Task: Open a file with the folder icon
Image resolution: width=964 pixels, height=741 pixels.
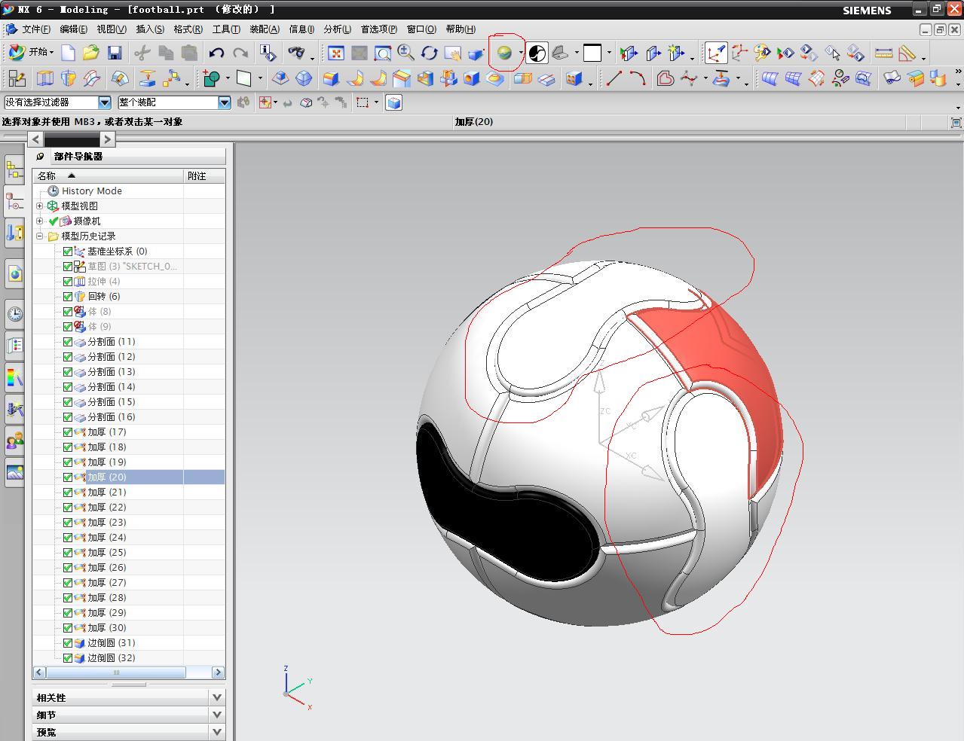Action: 91,53
